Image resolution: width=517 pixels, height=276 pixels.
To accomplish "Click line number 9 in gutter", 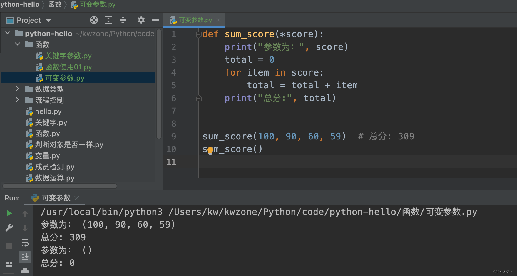I will point(173,136).
